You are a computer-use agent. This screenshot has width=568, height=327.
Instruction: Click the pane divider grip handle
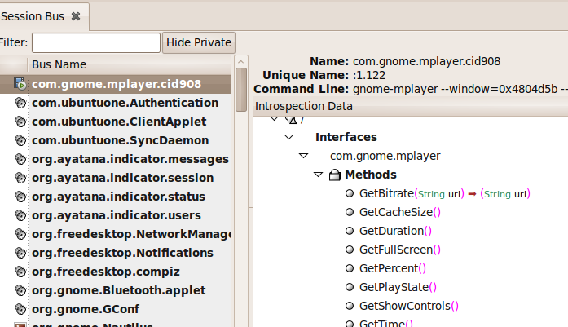[x=251, y=208]
